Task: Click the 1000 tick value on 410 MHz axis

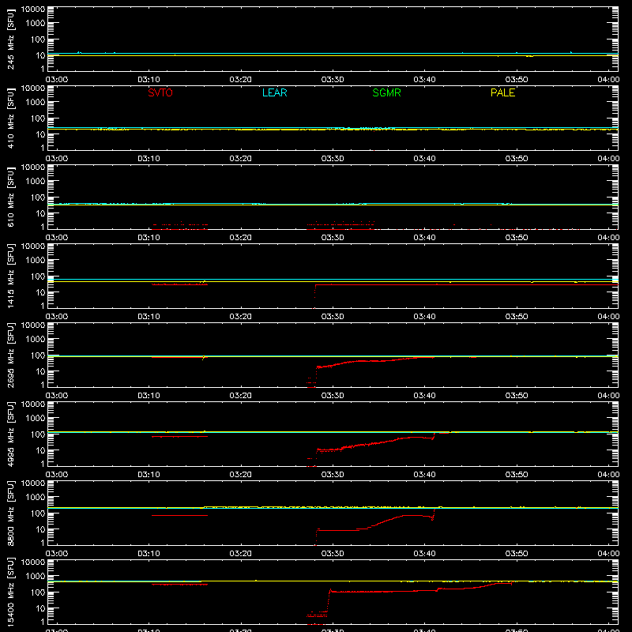Action: [36, 103]
